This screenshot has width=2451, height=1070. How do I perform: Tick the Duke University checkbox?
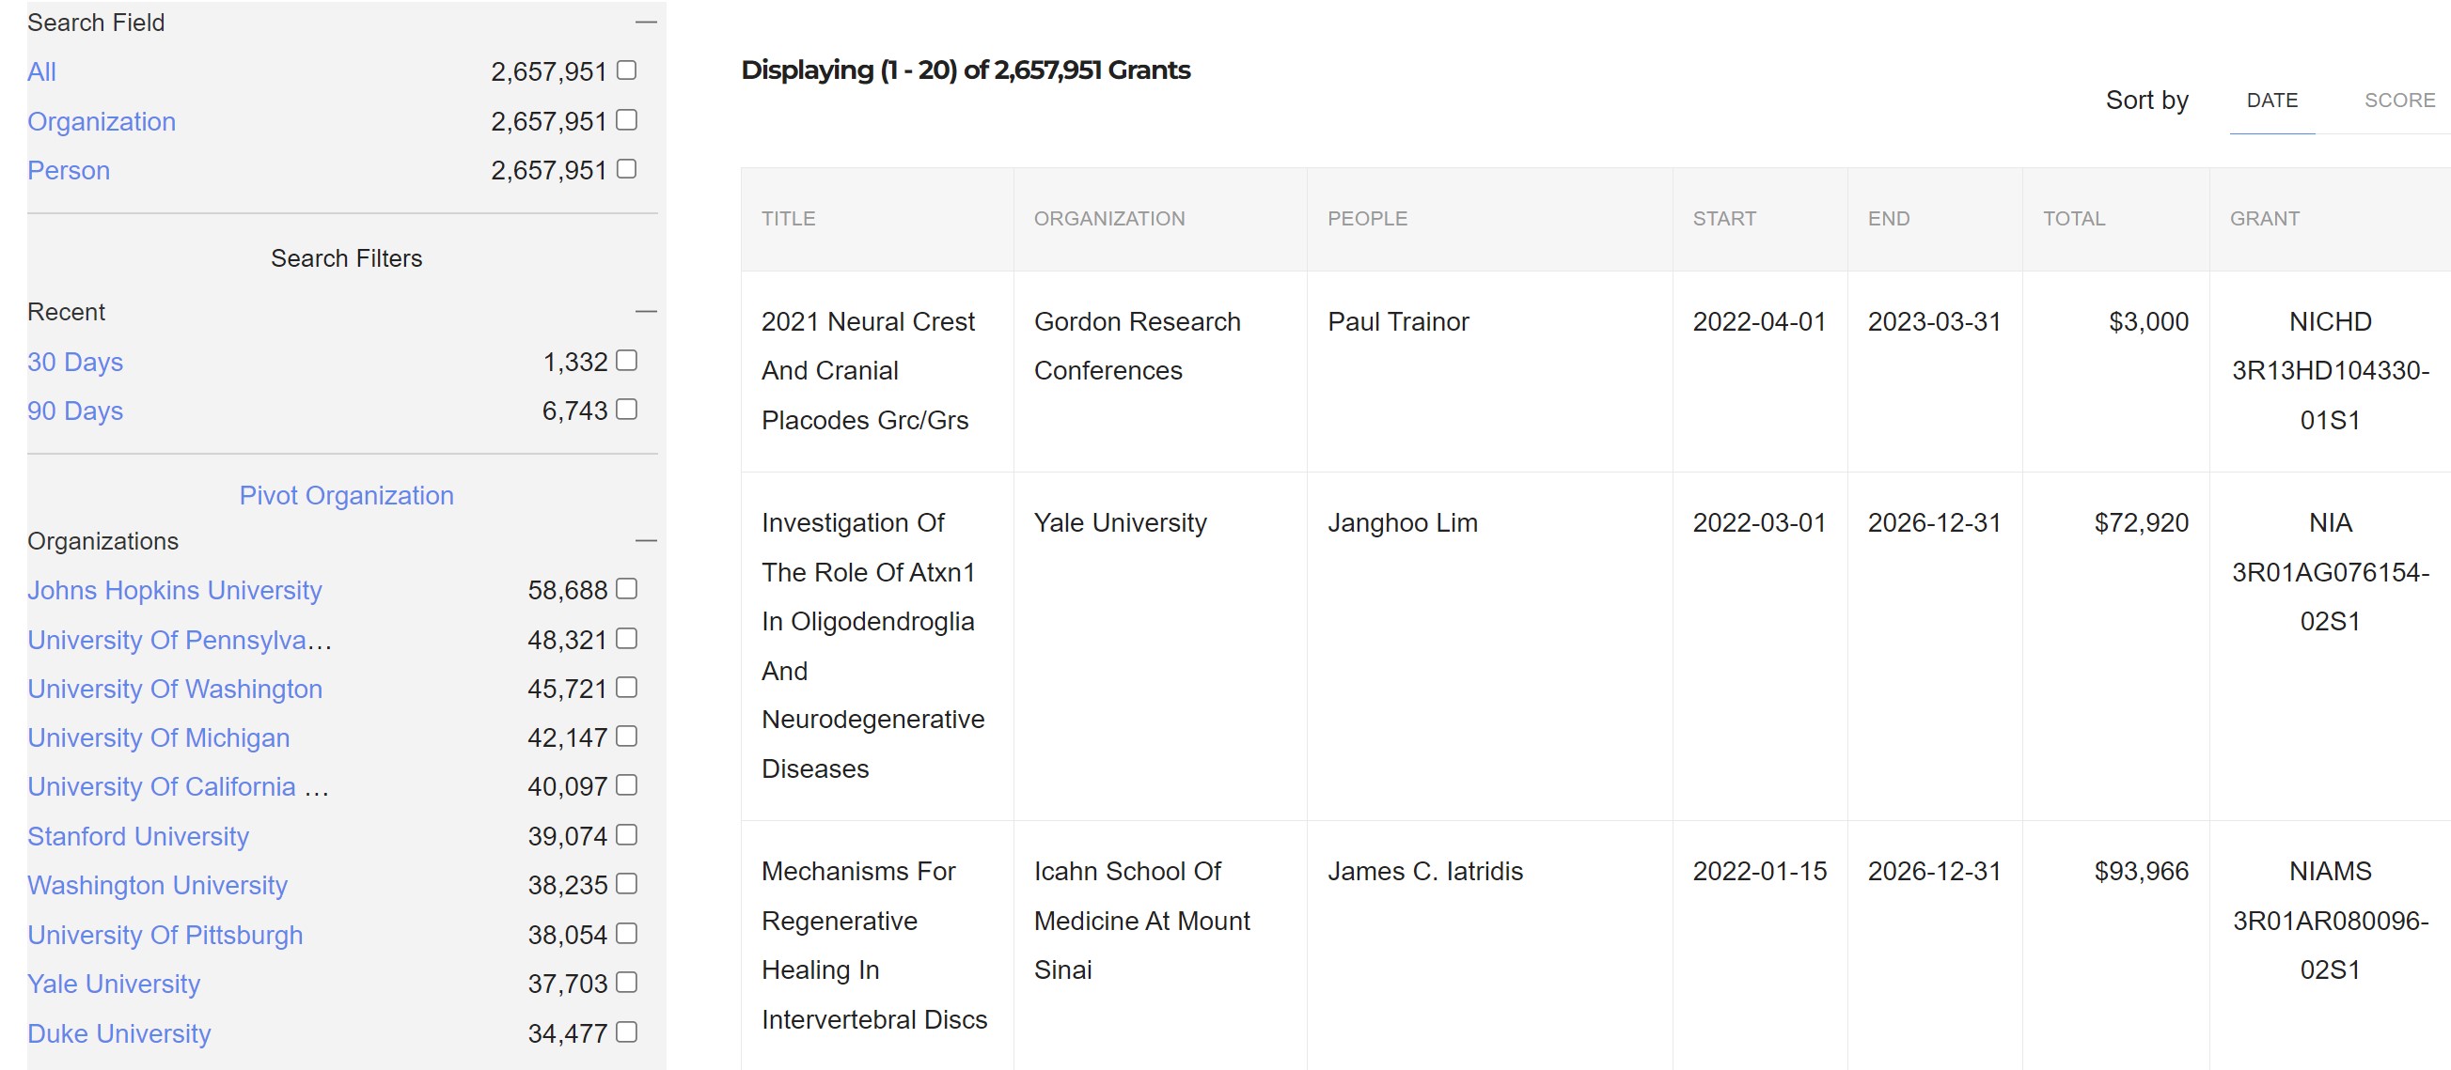pyautogui.click(x=626, y=1031)
